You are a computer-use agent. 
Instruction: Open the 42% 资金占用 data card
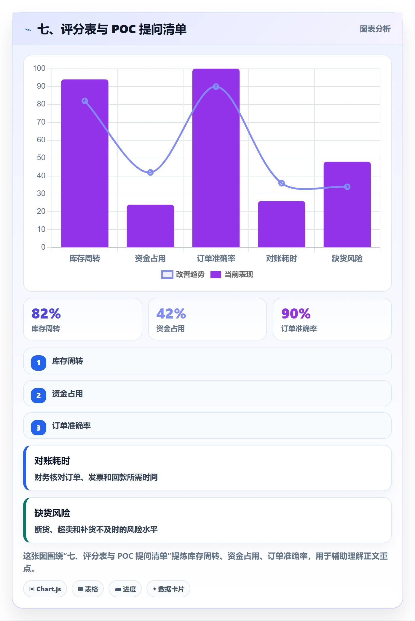pos(207,319)
